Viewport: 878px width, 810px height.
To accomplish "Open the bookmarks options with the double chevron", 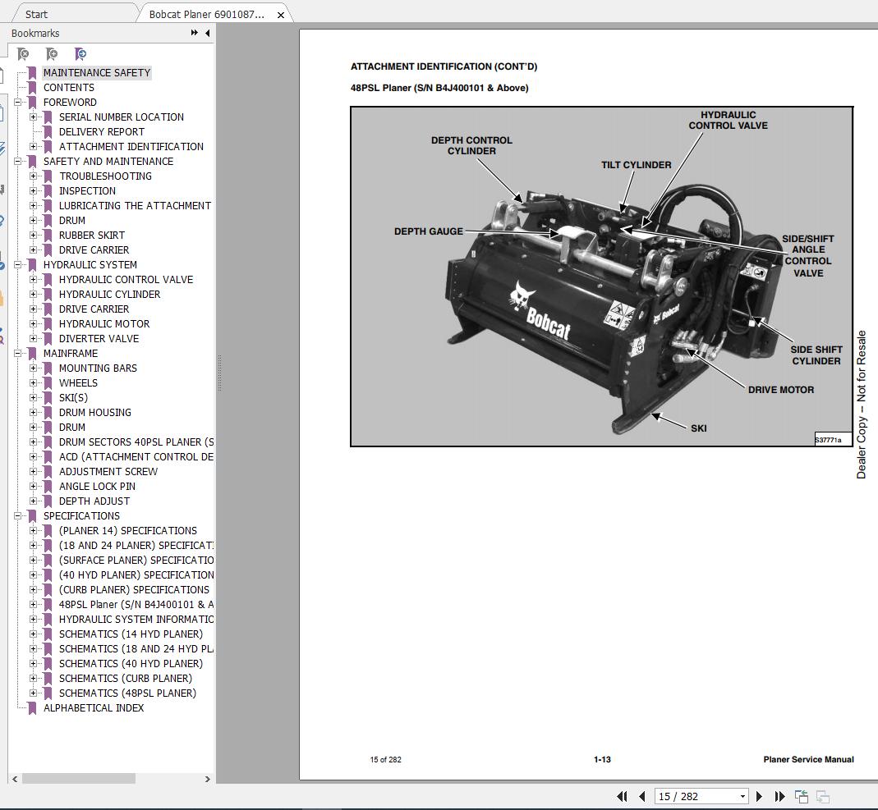I will point(192,33).
